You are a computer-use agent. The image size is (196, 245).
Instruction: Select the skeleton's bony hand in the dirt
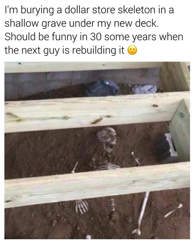(x=82, y=206)
